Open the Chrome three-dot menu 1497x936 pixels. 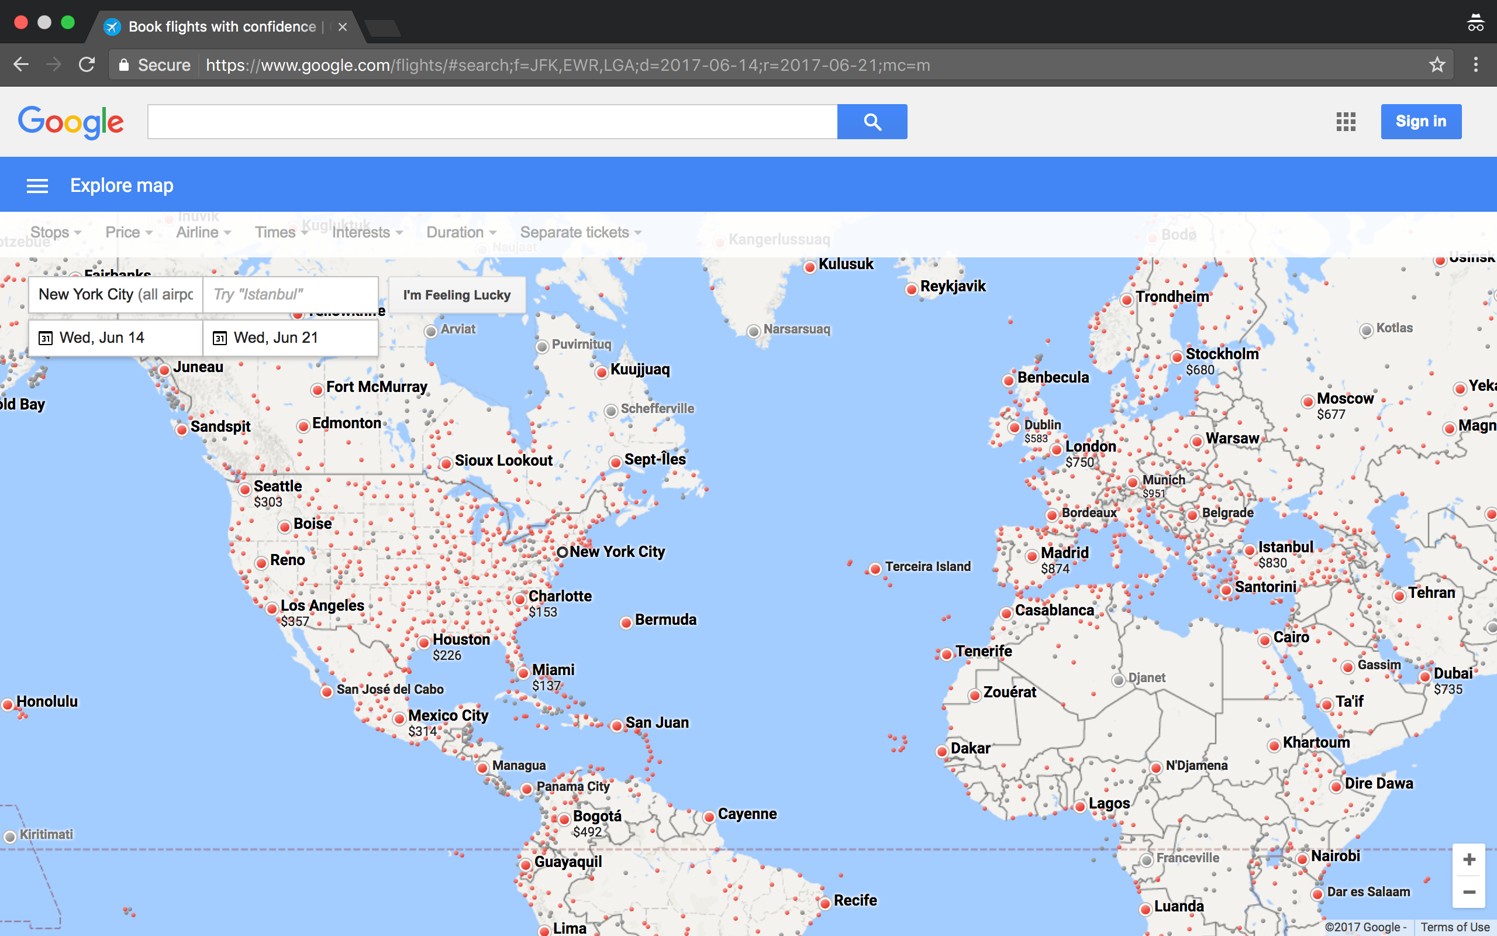pos(1476,64)
